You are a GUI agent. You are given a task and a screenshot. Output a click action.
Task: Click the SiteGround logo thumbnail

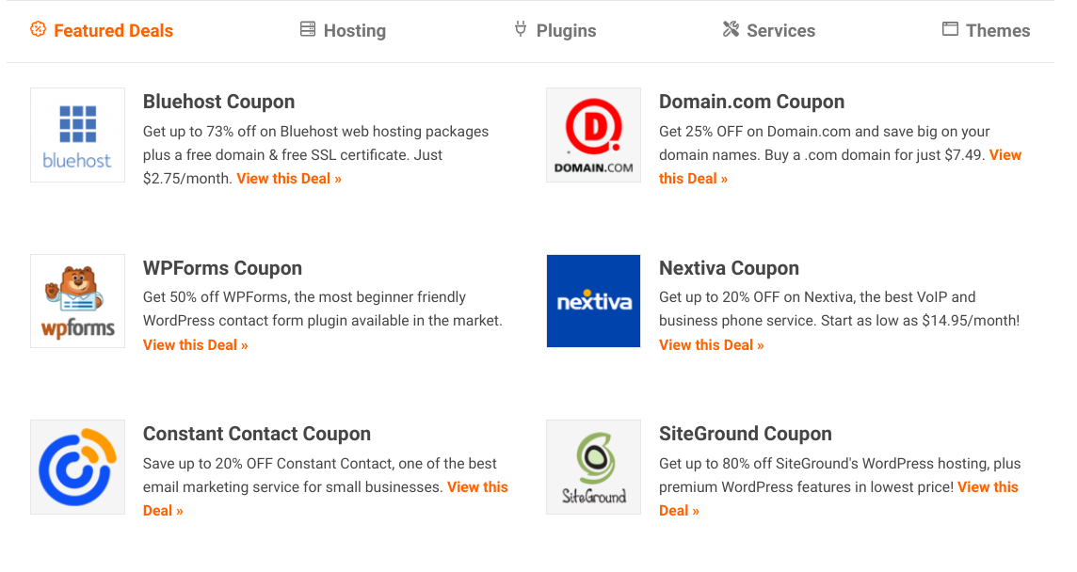[593, 467]
